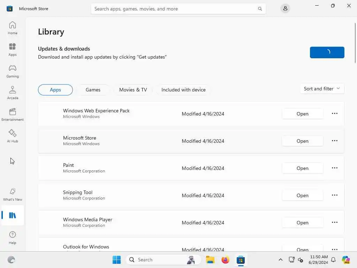Image resolution: width=357 pixels, height=268 pixels.
Task: Open more options for Paint
Action: (334, 168)
